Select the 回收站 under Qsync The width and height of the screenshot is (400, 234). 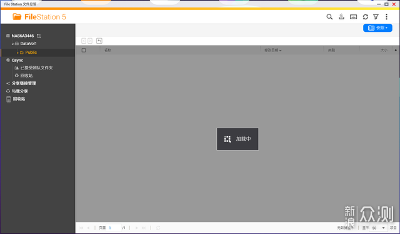26,76
